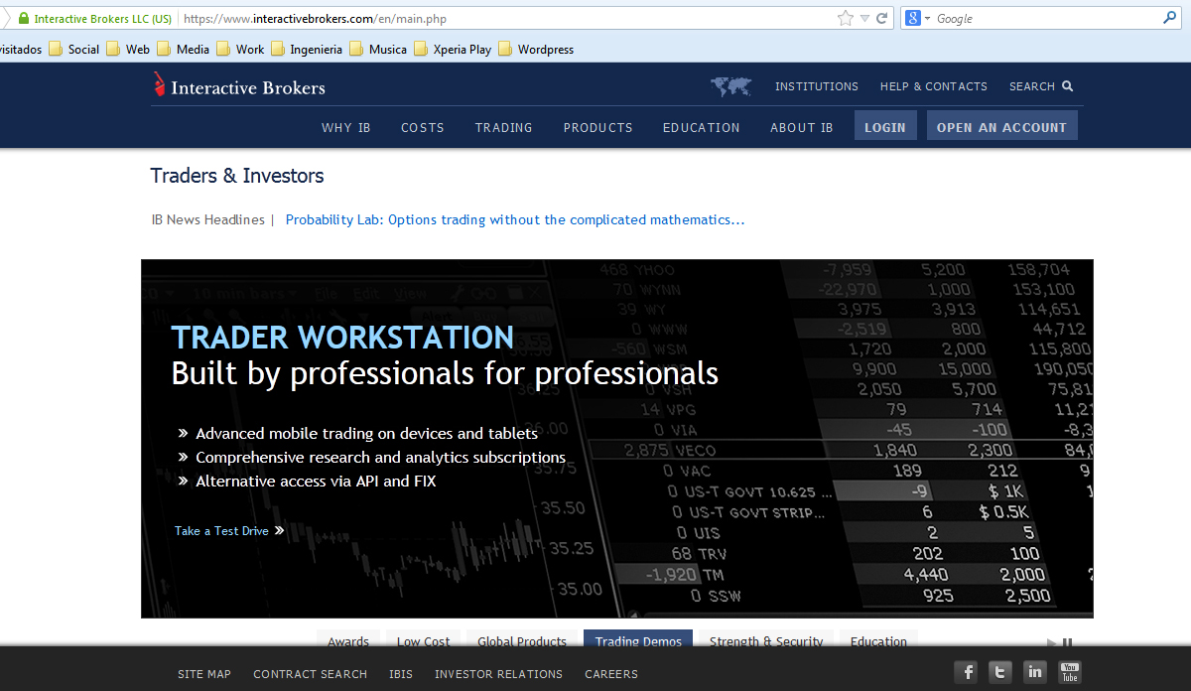Screen dimensions: 1191x691
Task: Click the Traders & Investors heading
Action: (237, 176)
